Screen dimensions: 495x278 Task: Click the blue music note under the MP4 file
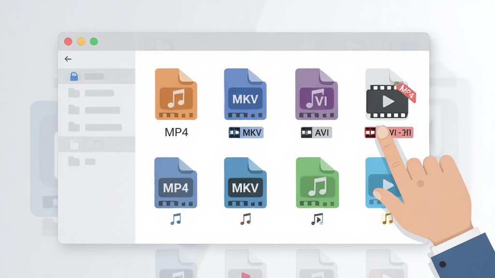(176, 219)
